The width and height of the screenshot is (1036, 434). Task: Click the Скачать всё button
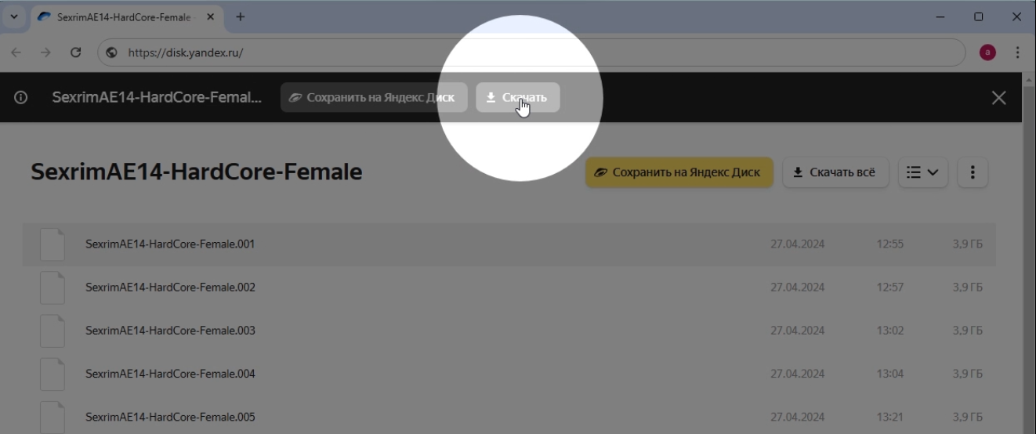pyautogui.click(x=835, y=172)
